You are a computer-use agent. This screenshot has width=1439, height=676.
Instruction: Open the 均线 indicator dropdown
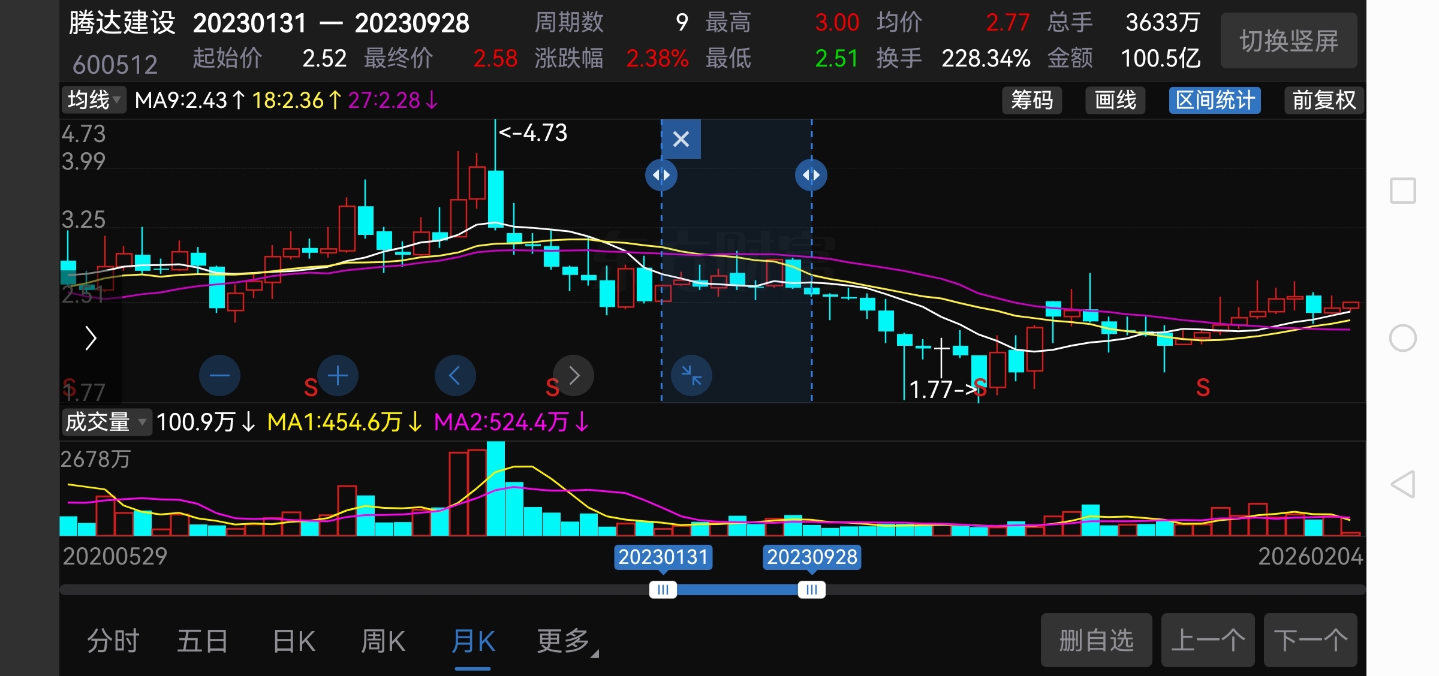(94, 100)
